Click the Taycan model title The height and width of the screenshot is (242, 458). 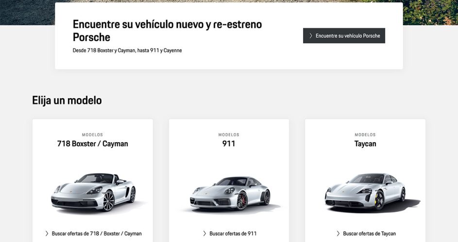click(365, 144)
